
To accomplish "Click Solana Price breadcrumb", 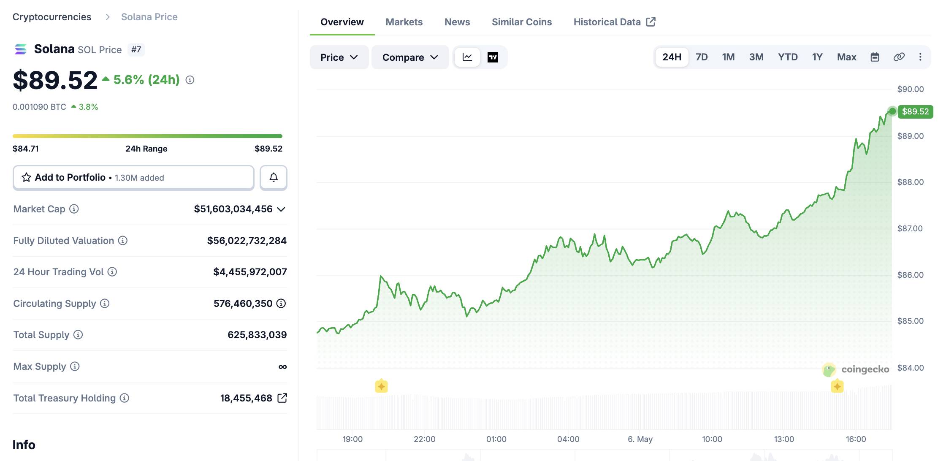I will [149, 17].
